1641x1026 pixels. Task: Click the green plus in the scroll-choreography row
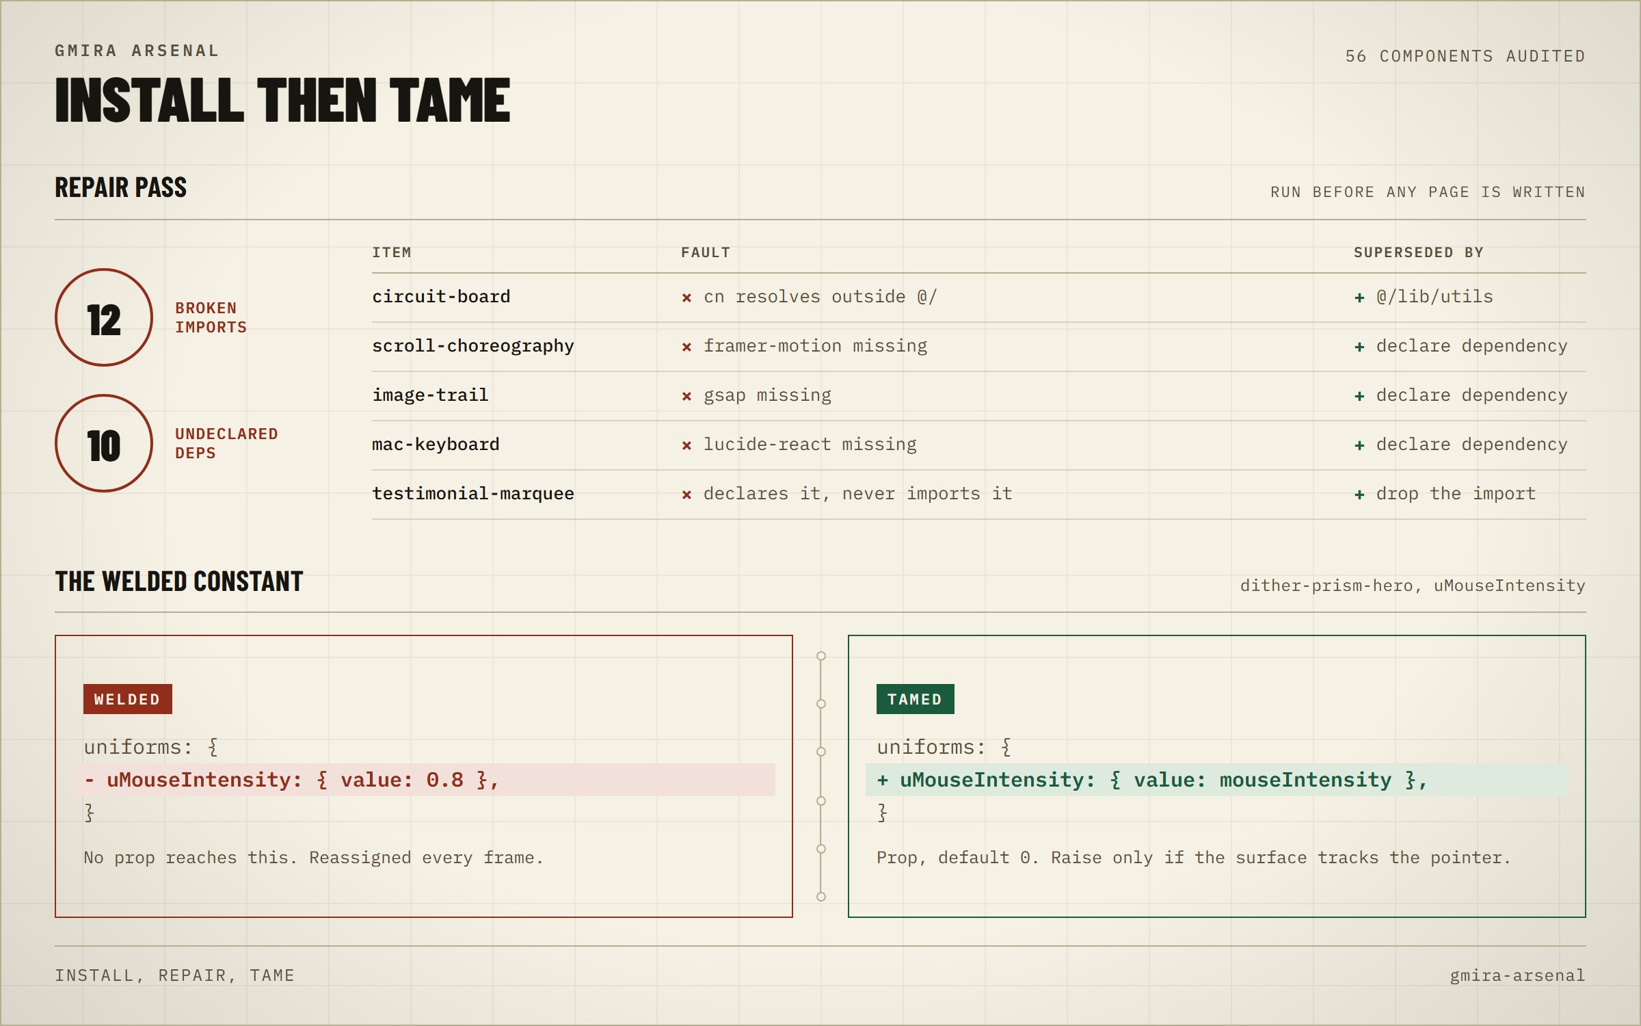(1359, 347)
